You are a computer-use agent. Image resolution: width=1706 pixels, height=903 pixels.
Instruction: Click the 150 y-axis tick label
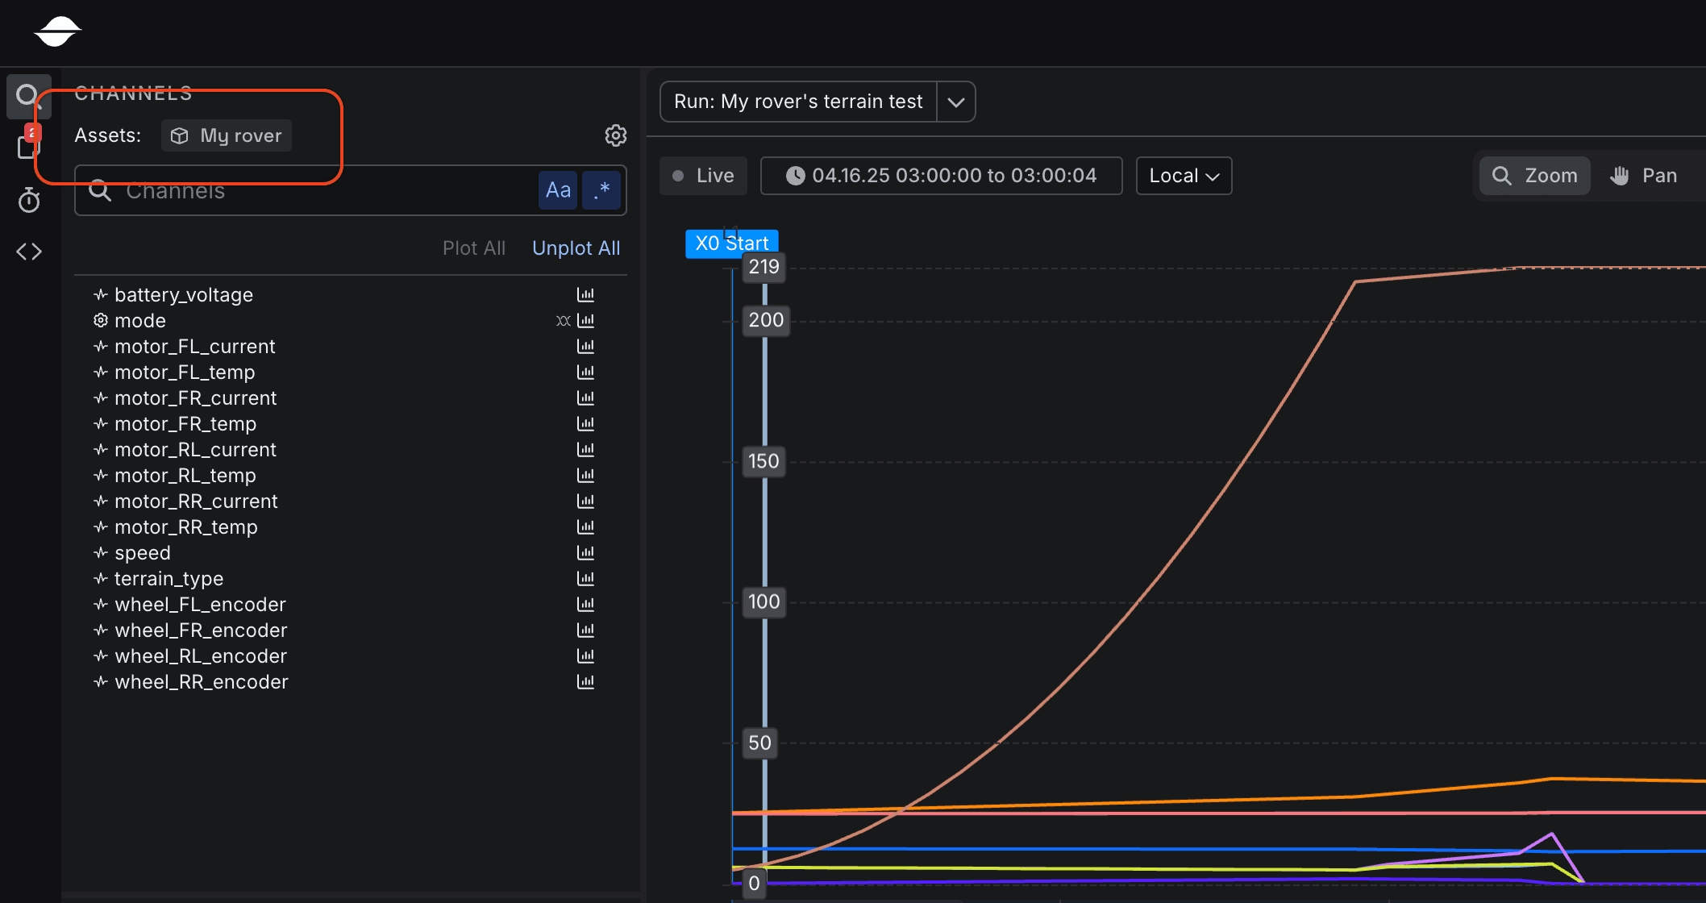764,461
